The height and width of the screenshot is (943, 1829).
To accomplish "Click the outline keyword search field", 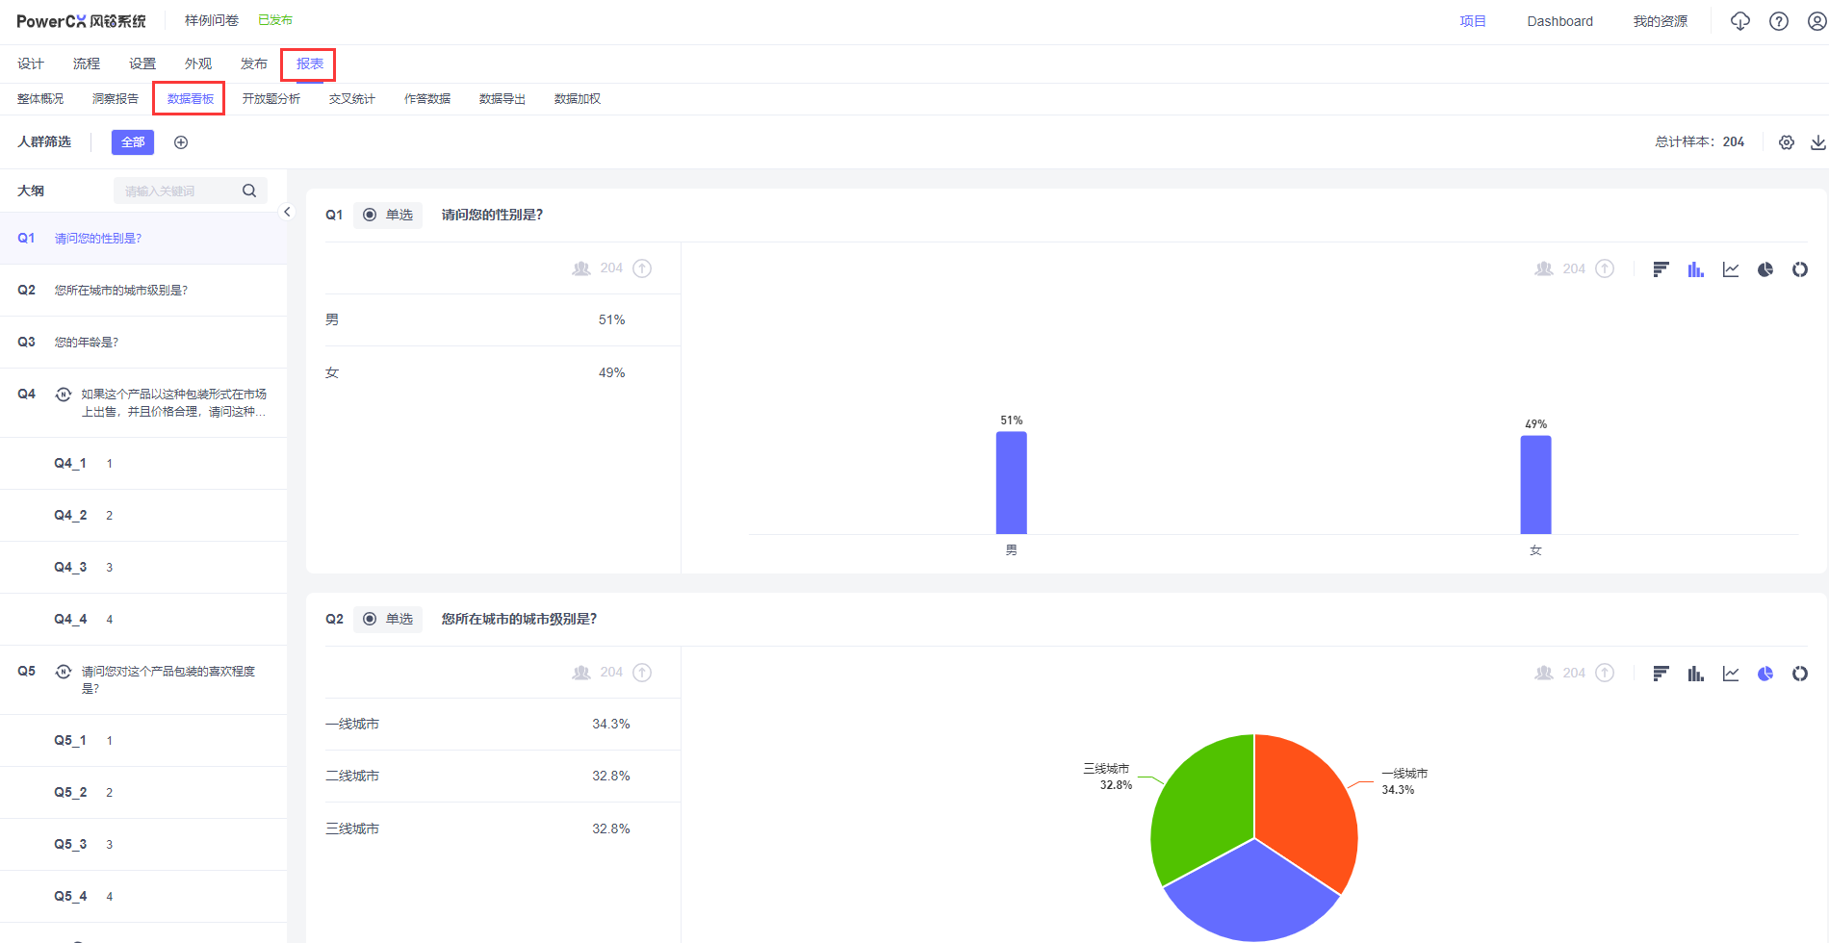I will click(178, 191).
